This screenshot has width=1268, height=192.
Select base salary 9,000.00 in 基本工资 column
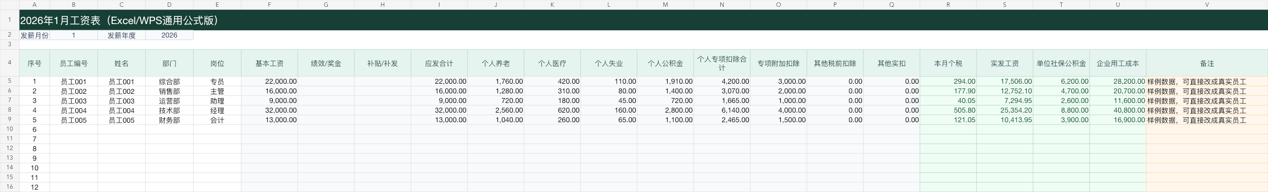coord(269,101)
